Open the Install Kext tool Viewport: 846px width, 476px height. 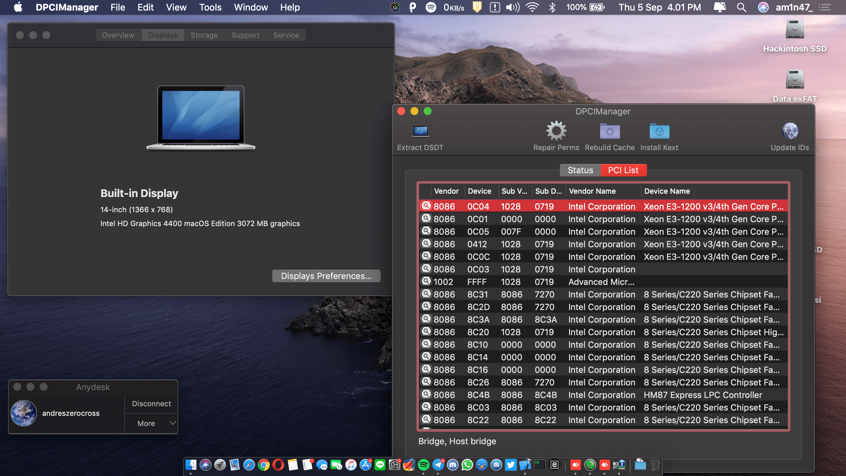pyautogui.click(x=659, y=131)
